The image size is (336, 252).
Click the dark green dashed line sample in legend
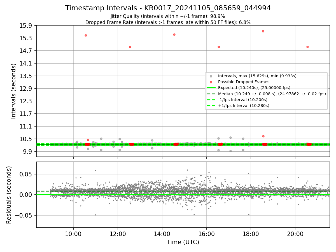coord(211,94)
